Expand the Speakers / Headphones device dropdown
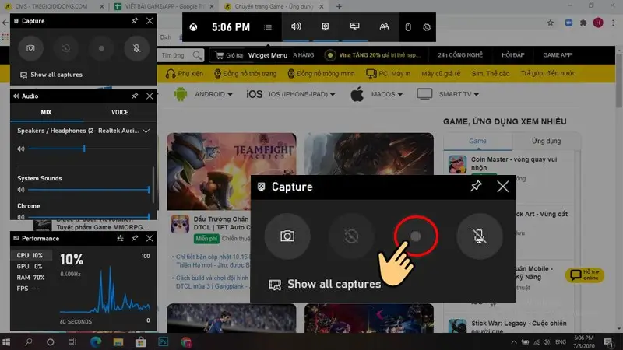 tap(146, 131)
